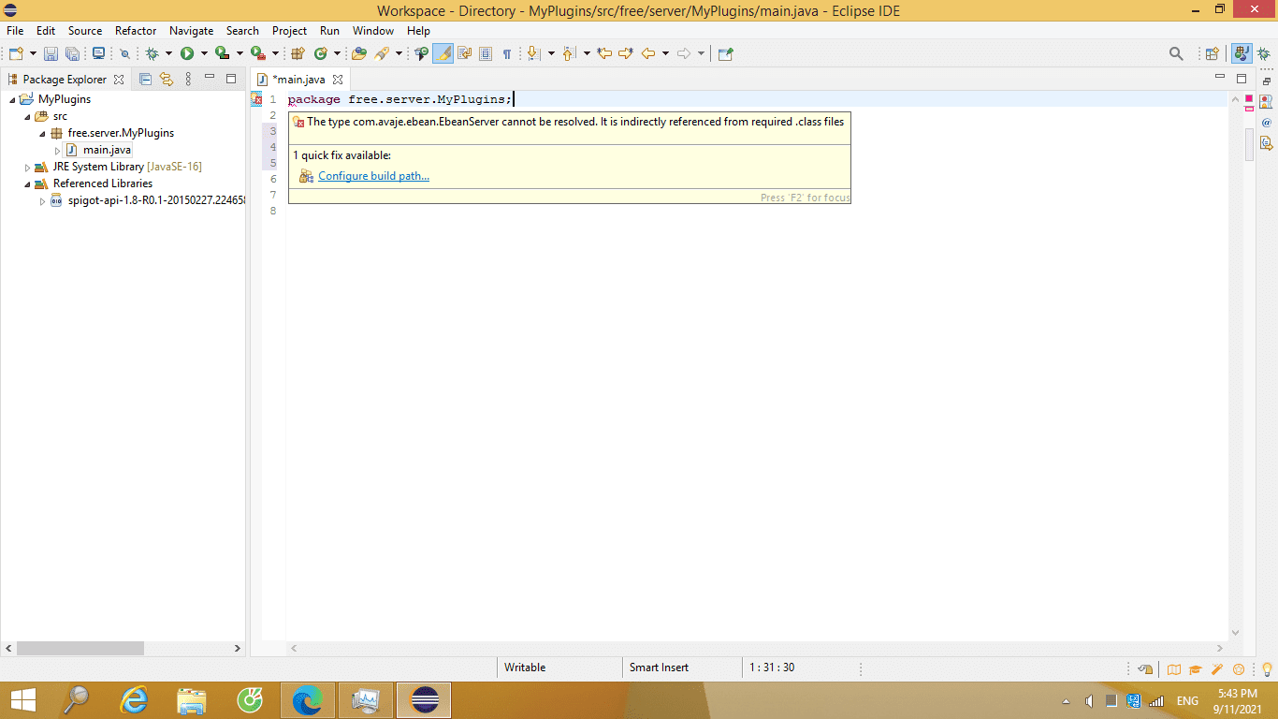The width and height of the screenshot is (1278, 719).
Task: Click the Save toolbar icon
Action: pyautogui.click(x=51, y=54)
